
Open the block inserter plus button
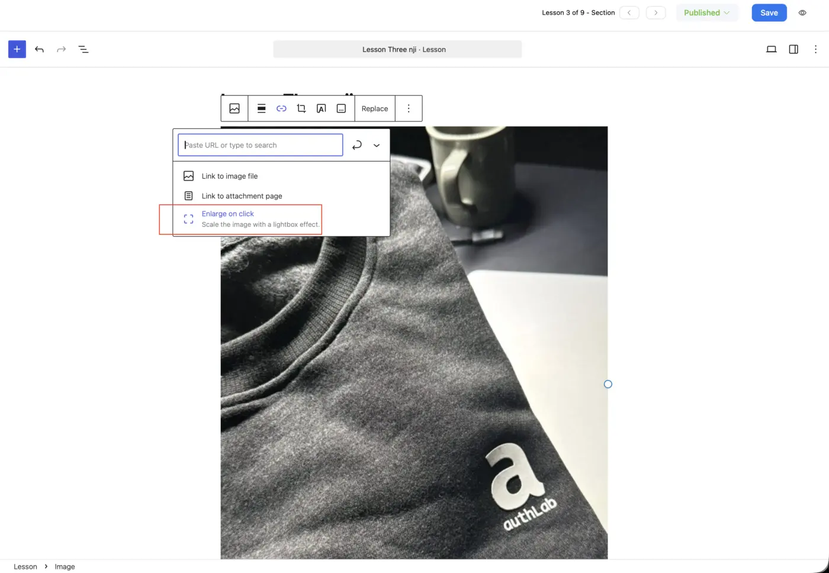pos(17,49)
